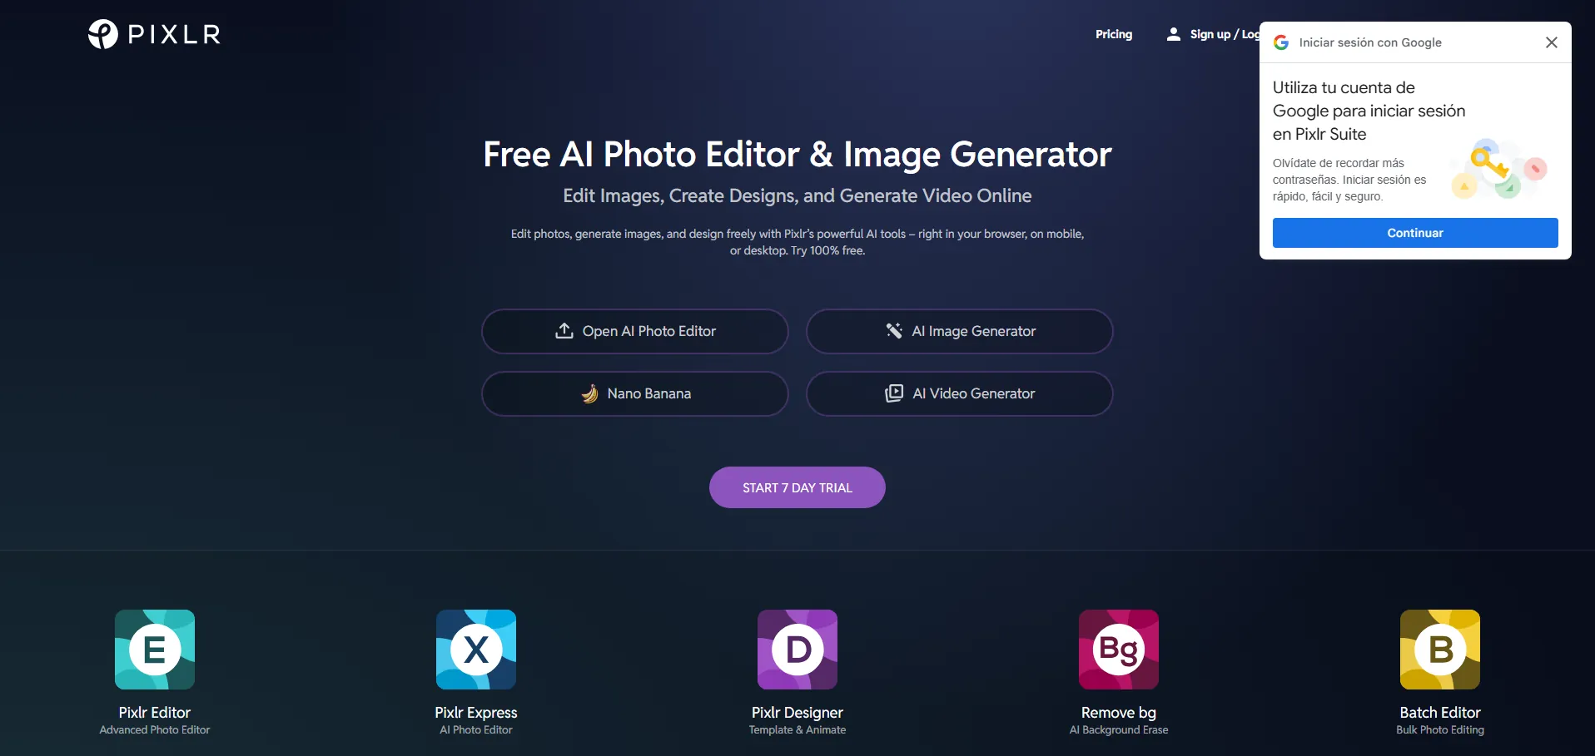Open Pixlr Designer D icon

pyautogui.click(x=797, y=650)
